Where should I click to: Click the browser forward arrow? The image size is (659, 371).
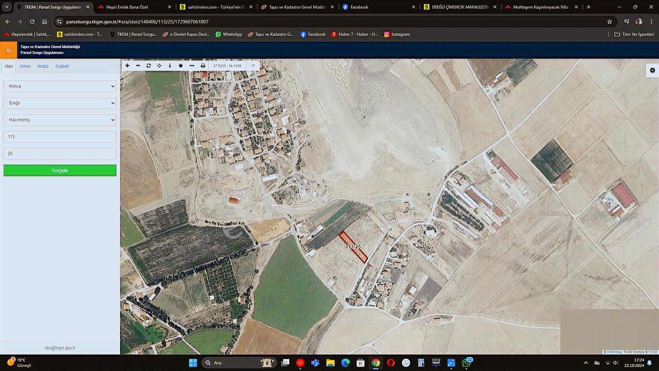click(19, 21)
